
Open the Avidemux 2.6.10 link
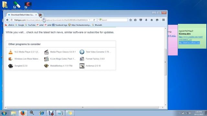(x=93, y=66)
